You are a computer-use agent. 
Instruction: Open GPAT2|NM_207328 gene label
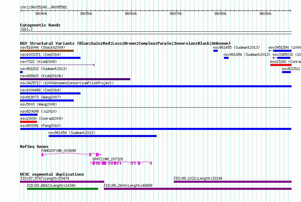pos(108,159)
